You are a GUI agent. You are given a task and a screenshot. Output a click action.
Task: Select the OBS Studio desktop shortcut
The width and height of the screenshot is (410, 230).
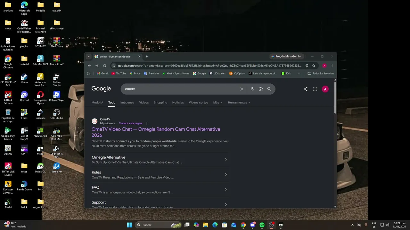click(57, 114)
